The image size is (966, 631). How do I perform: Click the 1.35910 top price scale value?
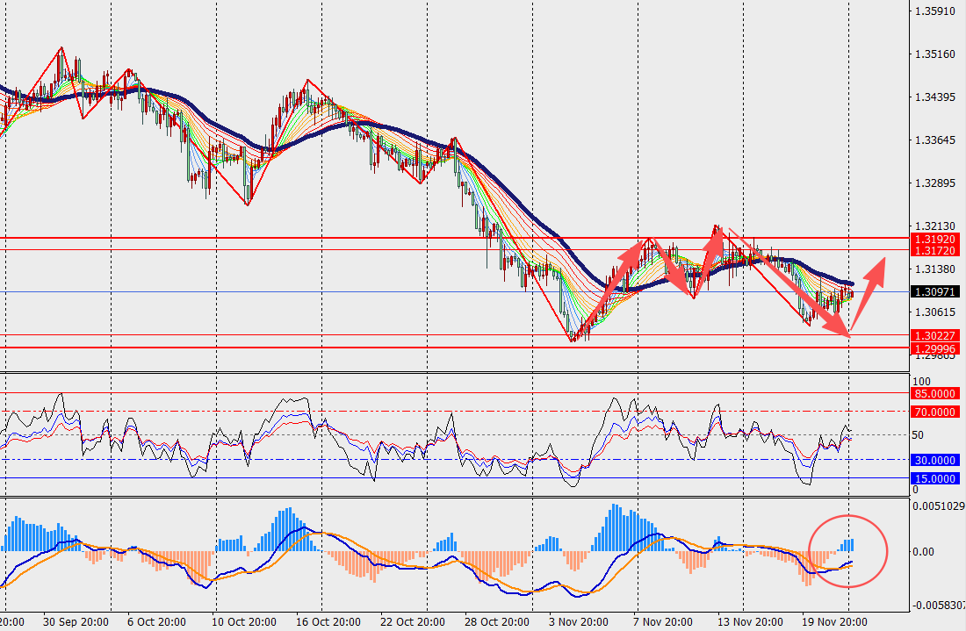934,11
